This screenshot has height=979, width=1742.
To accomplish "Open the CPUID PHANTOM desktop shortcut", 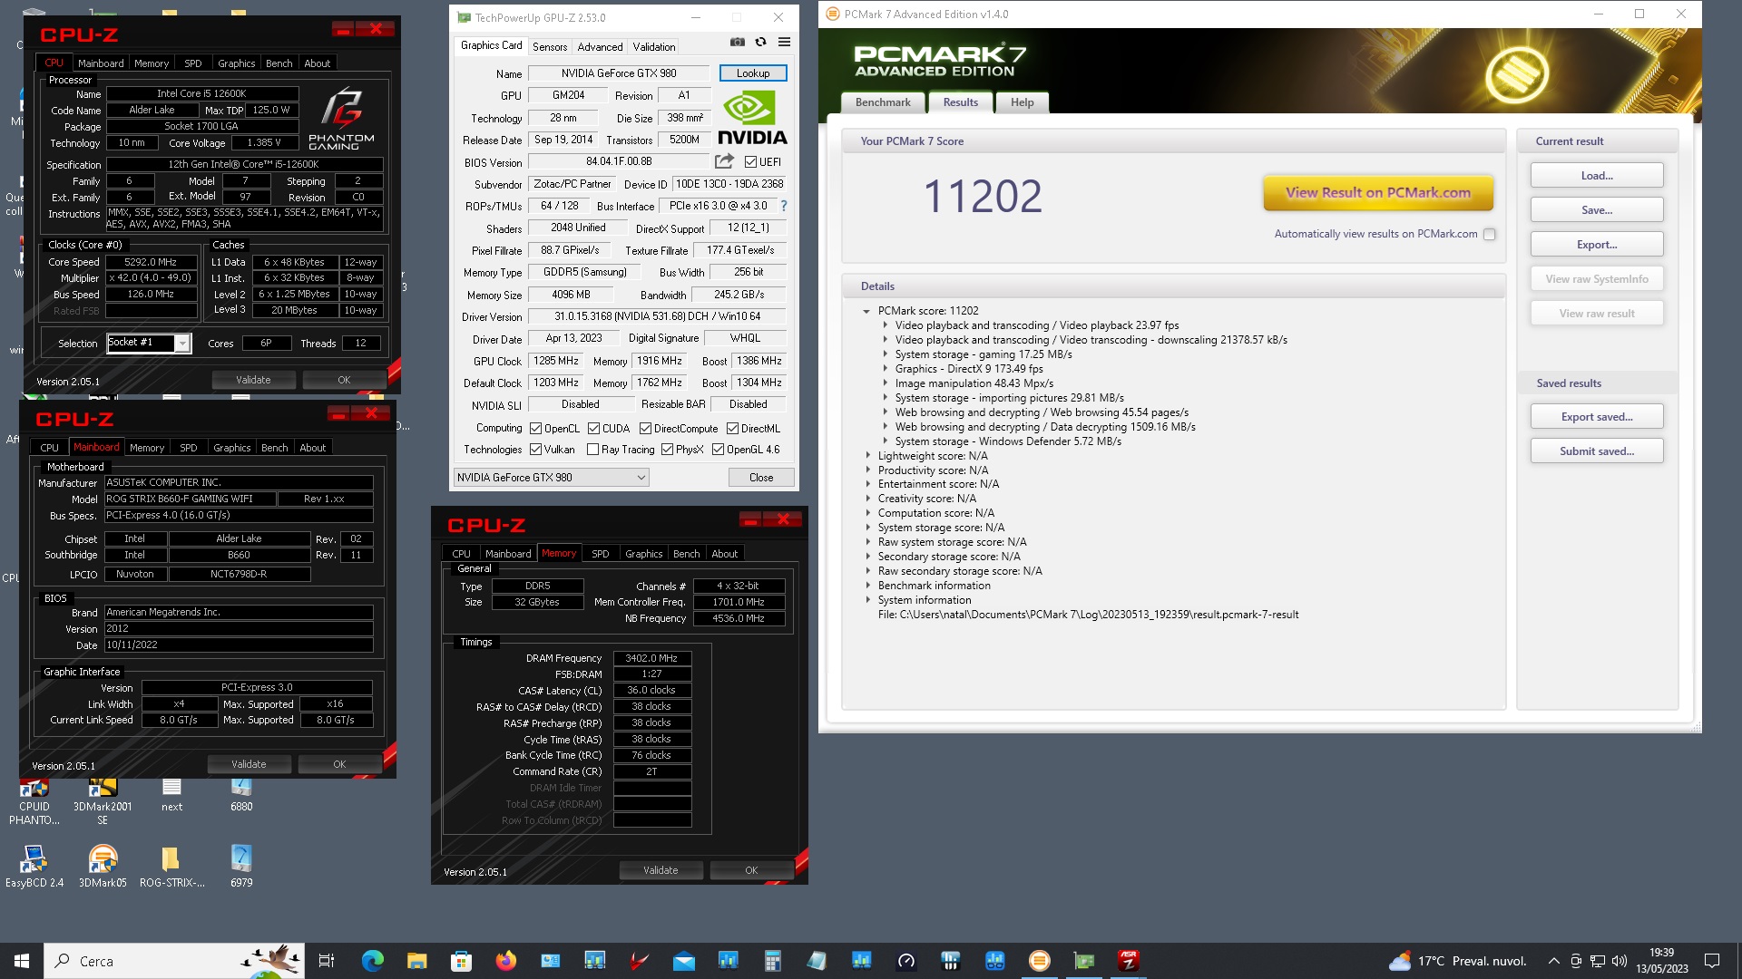I will 34,800.
